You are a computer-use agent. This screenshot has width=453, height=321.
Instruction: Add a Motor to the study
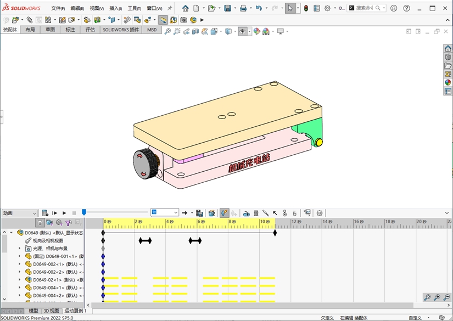click(247, 213)
